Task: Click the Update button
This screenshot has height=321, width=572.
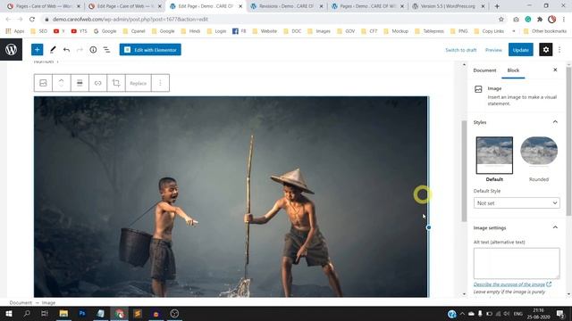Action: point(520,50)
